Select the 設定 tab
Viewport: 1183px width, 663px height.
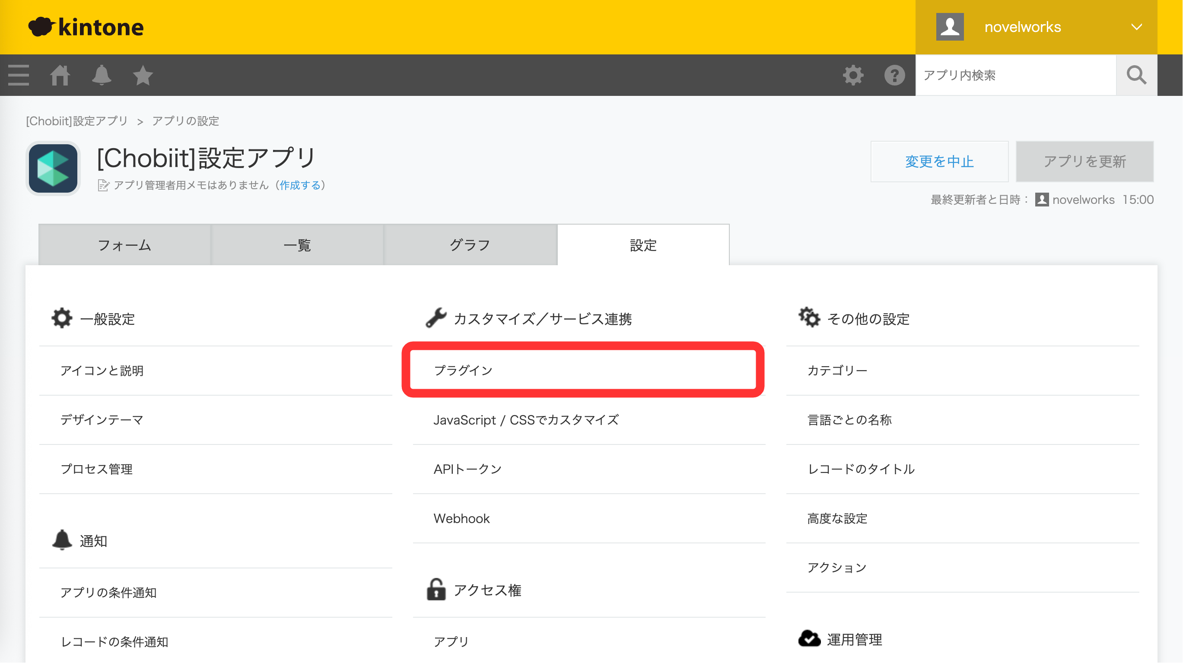tap(643, 245)
